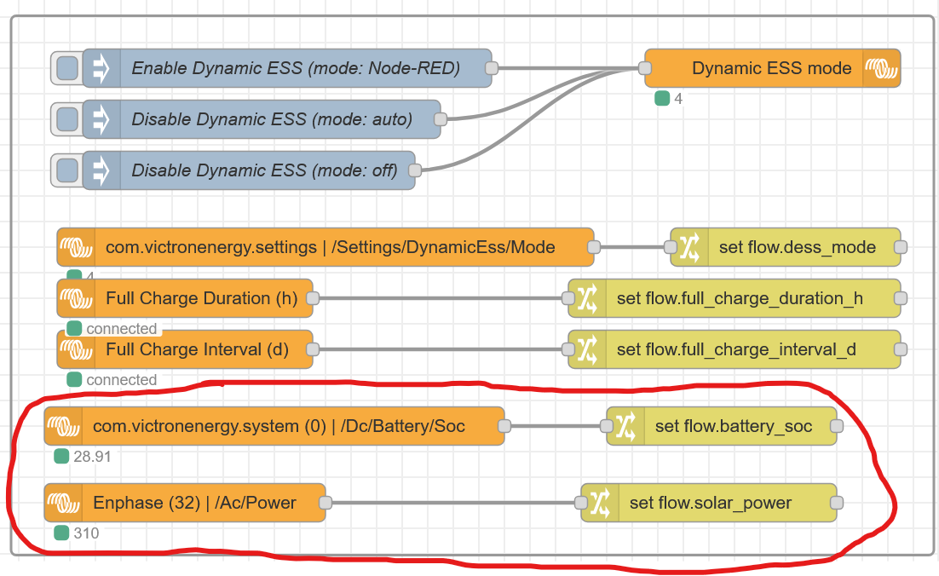Select the set flow.dess_mode change node
Viewport: 939px width, 576px height.
click(x=786, y=247)
